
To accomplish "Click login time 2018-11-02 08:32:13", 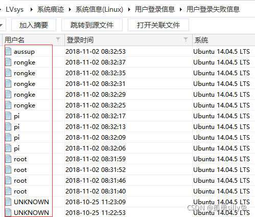I will coord(96,127).
